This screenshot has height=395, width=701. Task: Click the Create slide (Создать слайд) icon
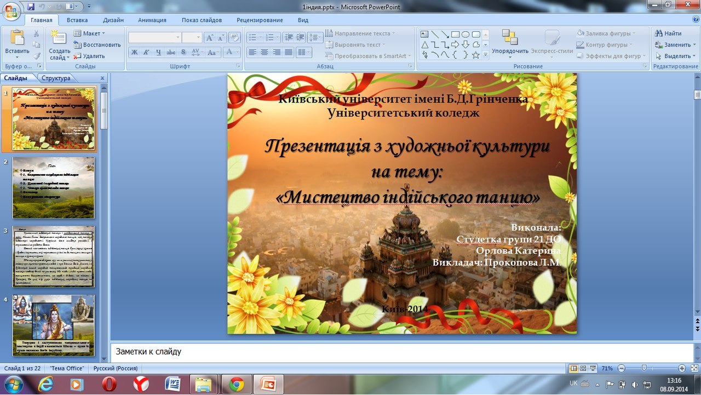[59, 38]
